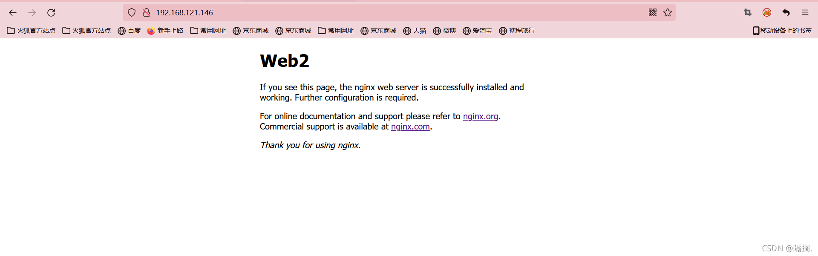The image size is (818, 256).
Task: Reload the current page
Action: (51, 13)
